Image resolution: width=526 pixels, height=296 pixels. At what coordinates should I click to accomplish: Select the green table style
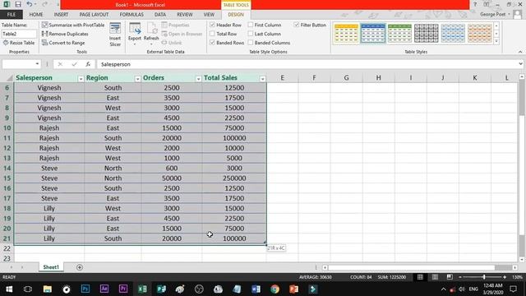pyautogui.click(x=399, y=33)
